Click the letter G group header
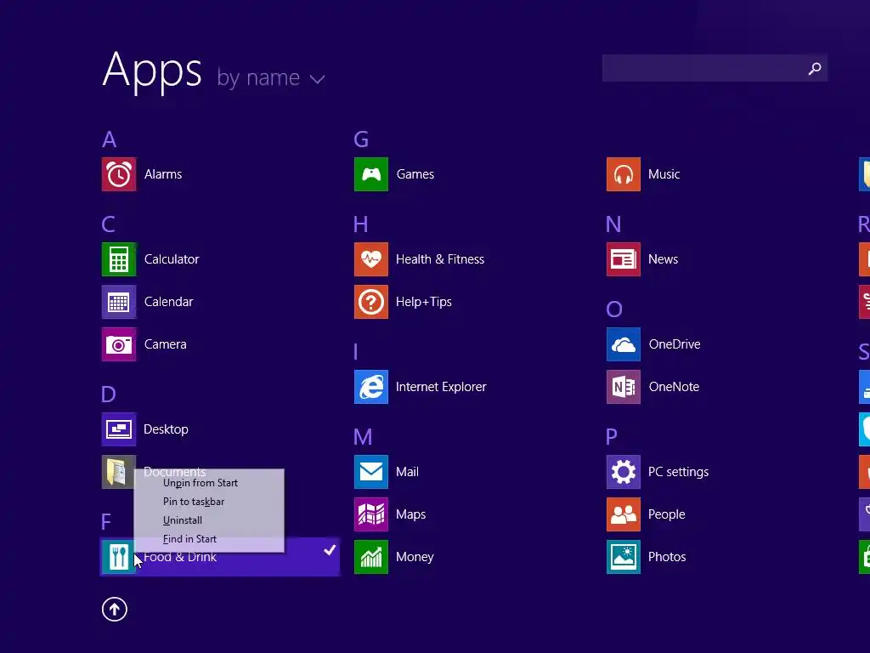 361,139
